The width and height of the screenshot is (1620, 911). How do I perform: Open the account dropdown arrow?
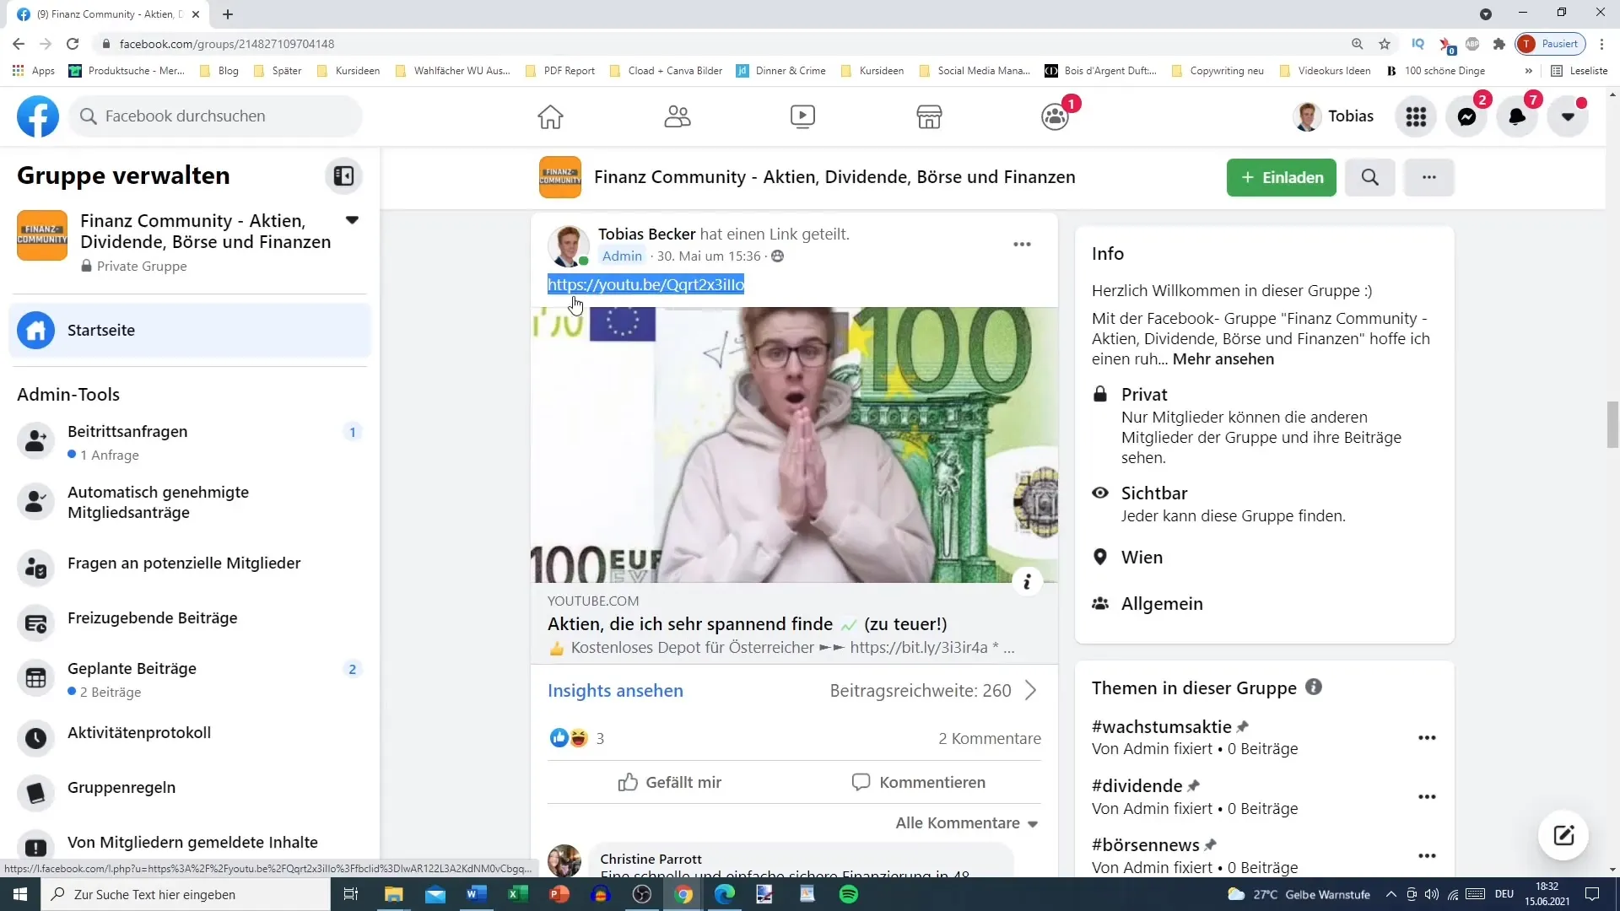(x=1568, y=116)
